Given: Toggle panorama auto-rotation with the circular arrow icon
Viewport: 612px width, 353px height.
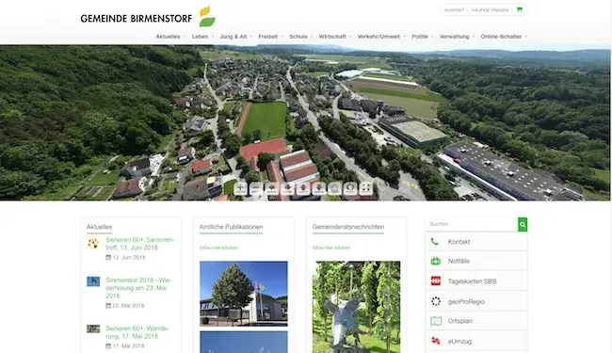Looking at the screenshot, I should pyautogui.click(x=350, y=188).
